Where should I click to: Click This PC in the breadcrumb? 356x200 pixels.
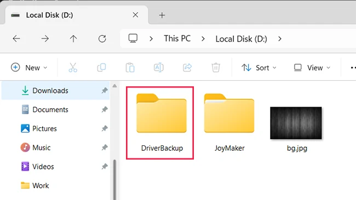(x=177, y=38)
